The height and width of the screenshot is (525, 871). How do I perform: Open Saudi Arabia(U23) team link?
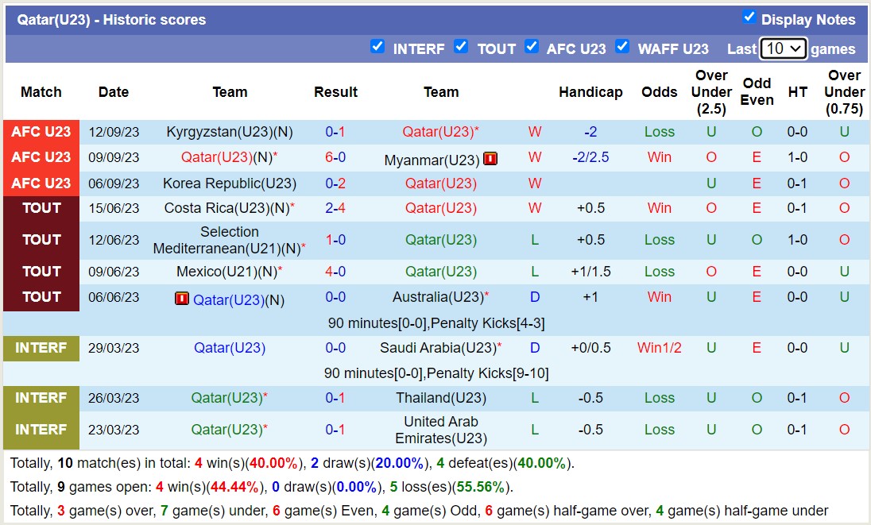[437, 348]
